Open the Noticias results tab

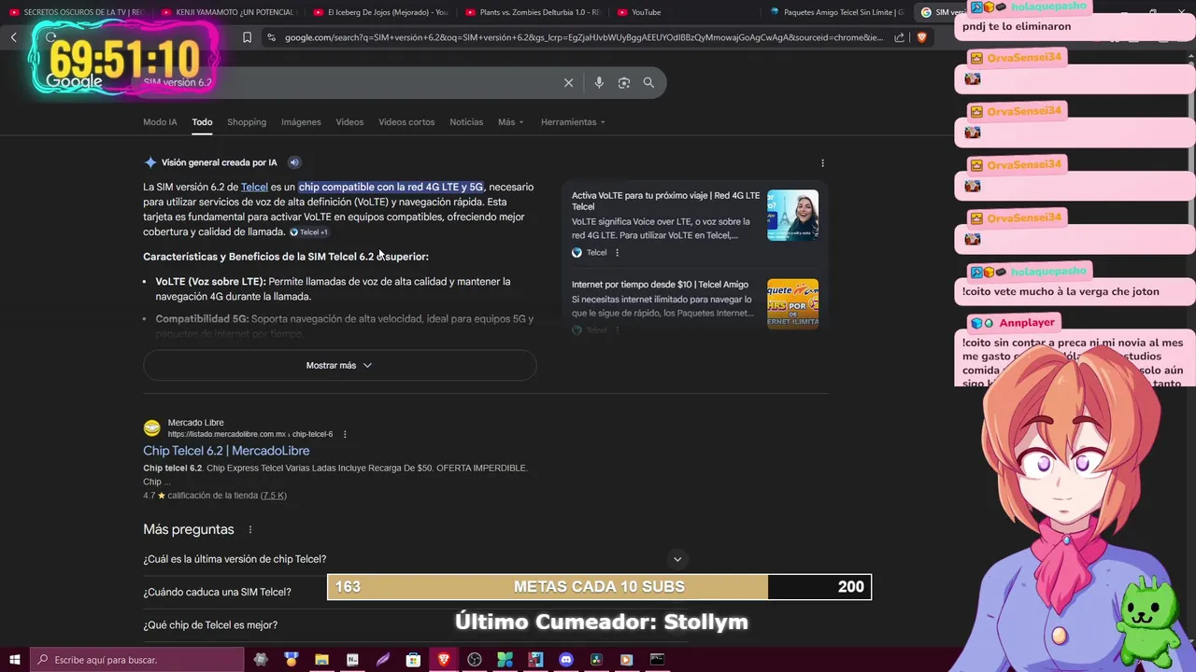[x=466, y=122]
